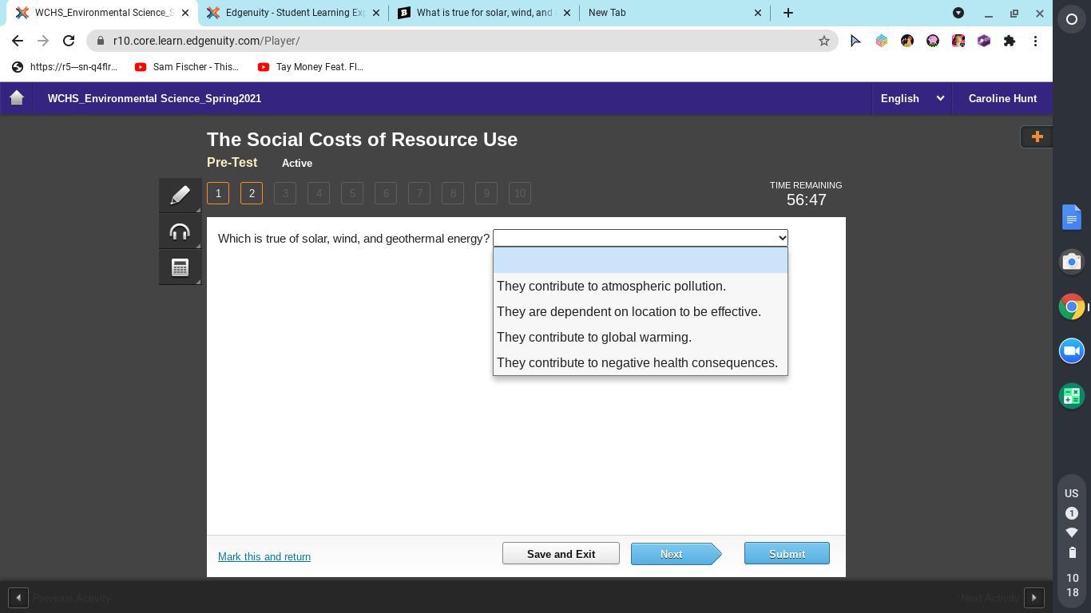Click the time remaining counter
This screenshot has width=1091, height=613.
pos(806,194)
